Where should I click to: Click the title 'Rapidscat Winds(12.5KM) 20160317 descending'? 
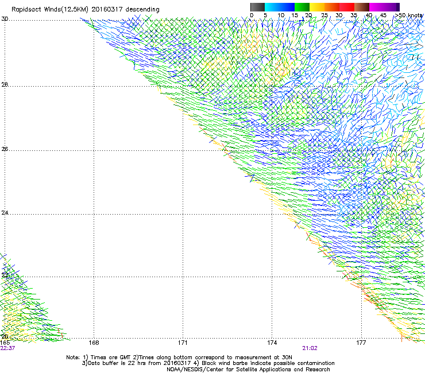(x=86, y=10)
